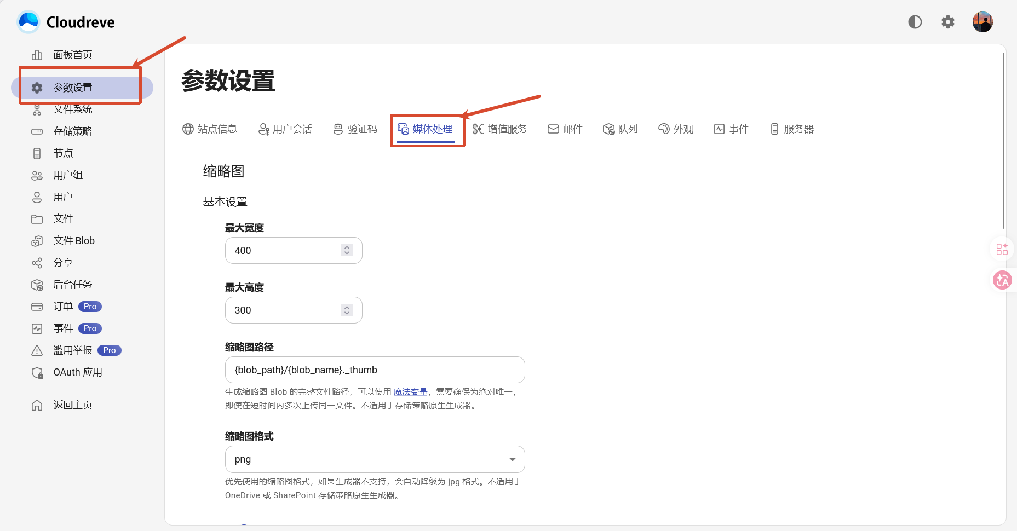
Task: Switch to the 媒体处理 tab
Action: 426,129
